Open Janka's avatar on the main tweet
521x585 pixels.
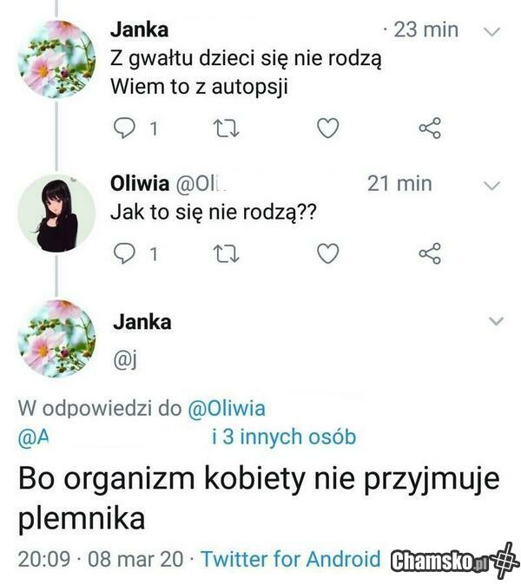56,339
